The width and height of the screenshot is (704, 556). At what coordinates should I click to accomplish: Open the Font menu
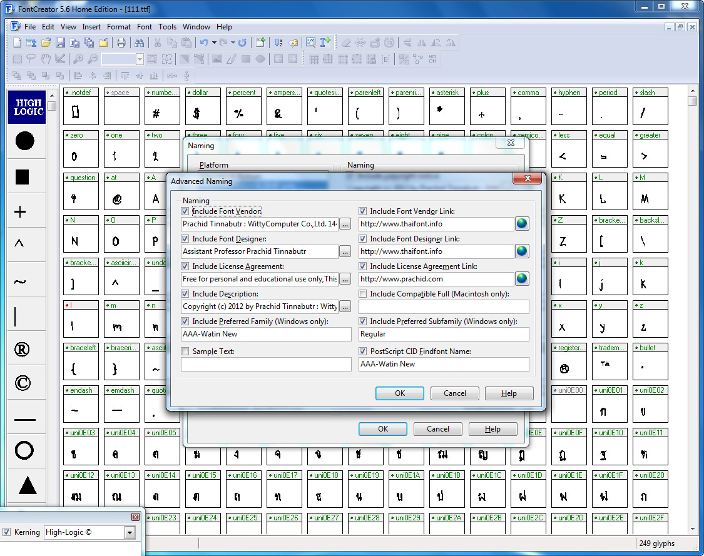(x=145, y=27)
